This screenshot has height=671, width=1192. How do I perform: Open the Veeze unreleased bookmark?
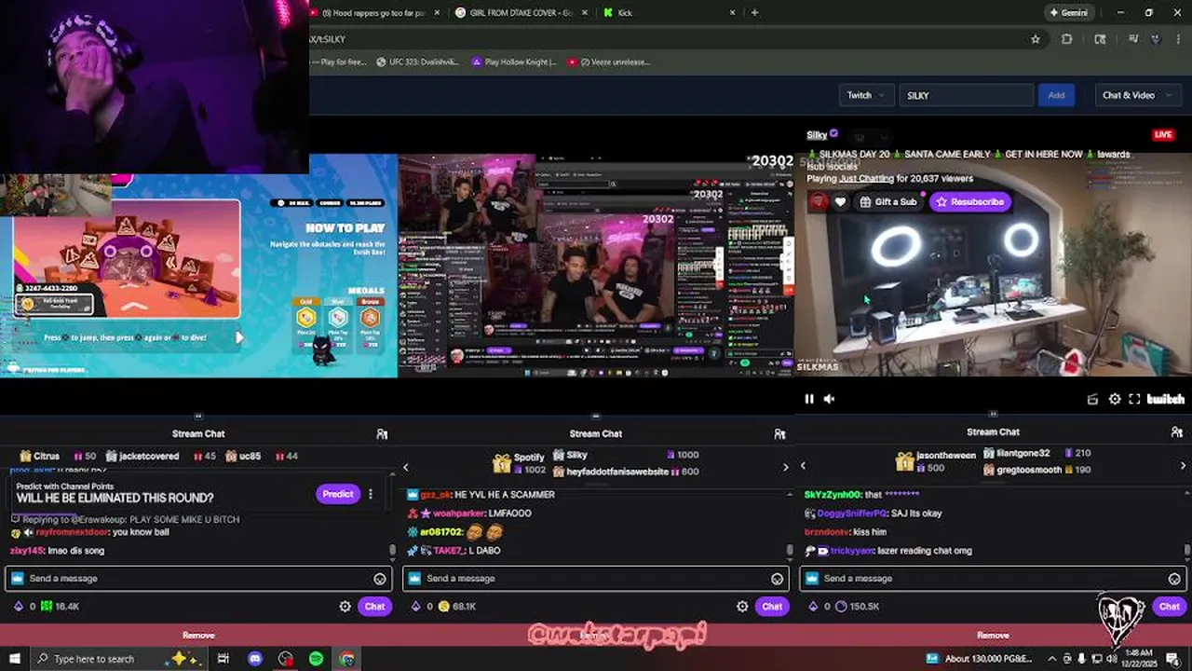pyautogui.click(x=608, y=62)
